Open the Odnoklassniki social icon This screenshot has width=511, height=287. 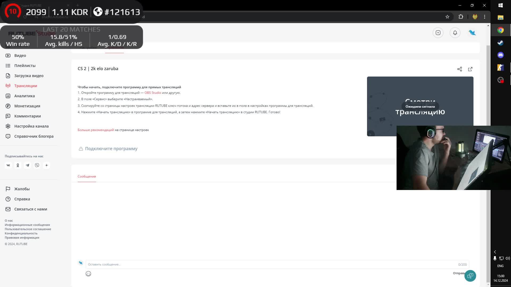click(18, 165)
